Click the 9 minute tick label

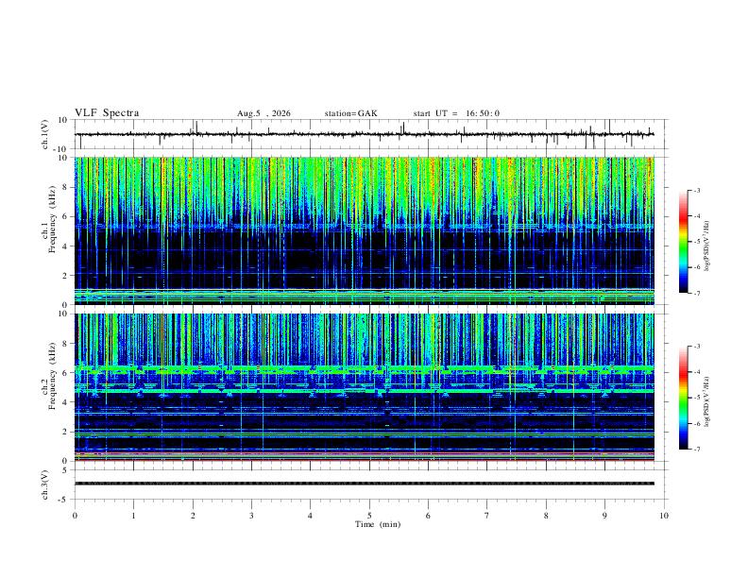point(604,516)
